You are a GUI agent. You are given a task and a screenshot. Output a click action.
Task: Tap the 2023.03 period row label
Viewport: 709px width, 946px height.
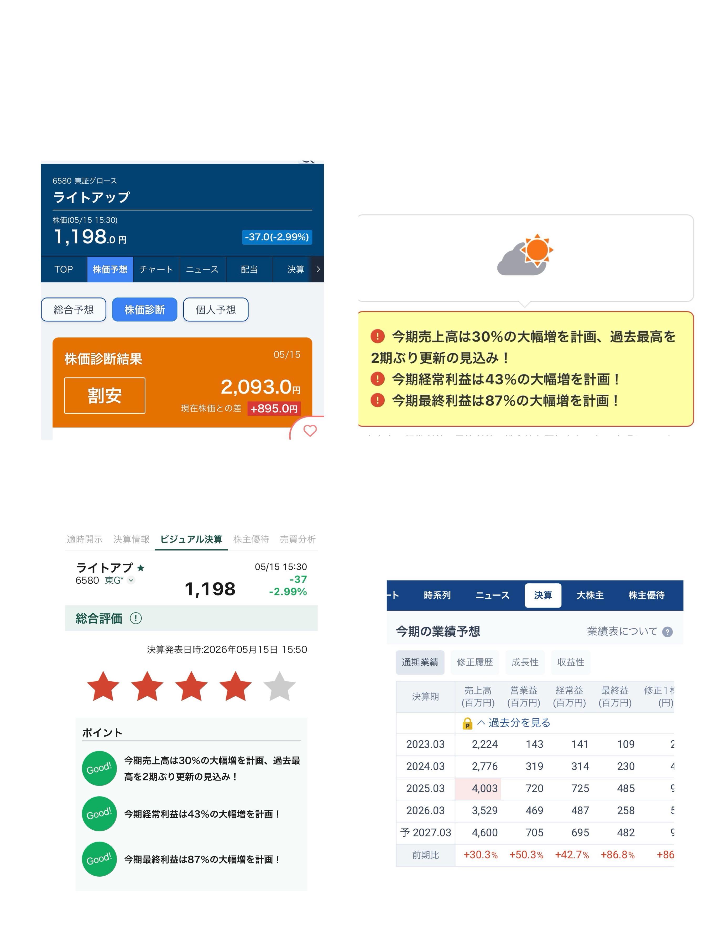point(425,744)
